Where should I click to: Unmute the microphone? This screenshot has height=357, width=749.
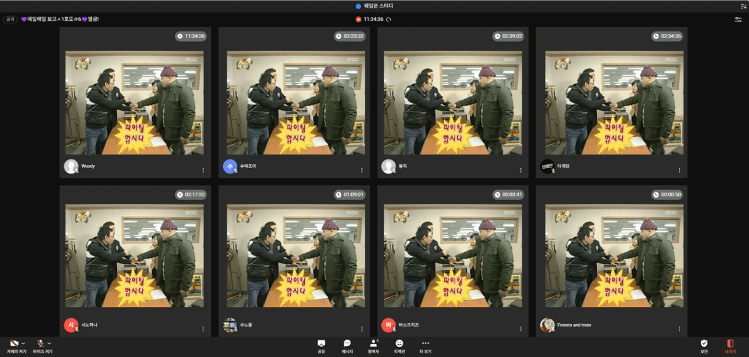point(40,343)
